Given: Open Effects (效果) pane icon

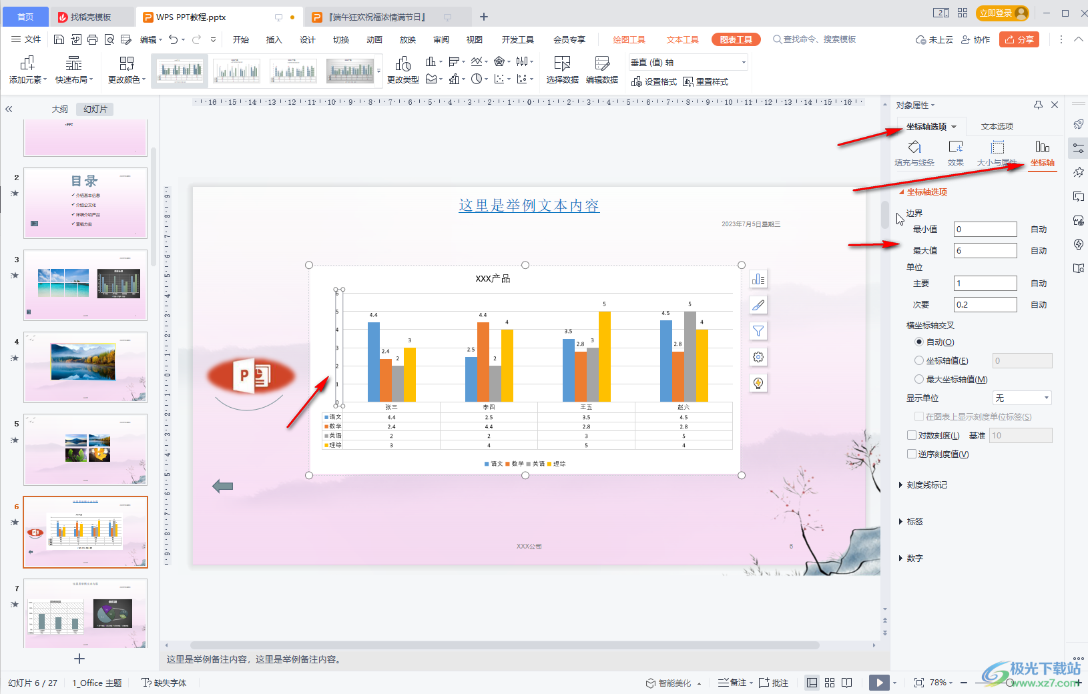Looking at the screenshot, I should (956, 153).
